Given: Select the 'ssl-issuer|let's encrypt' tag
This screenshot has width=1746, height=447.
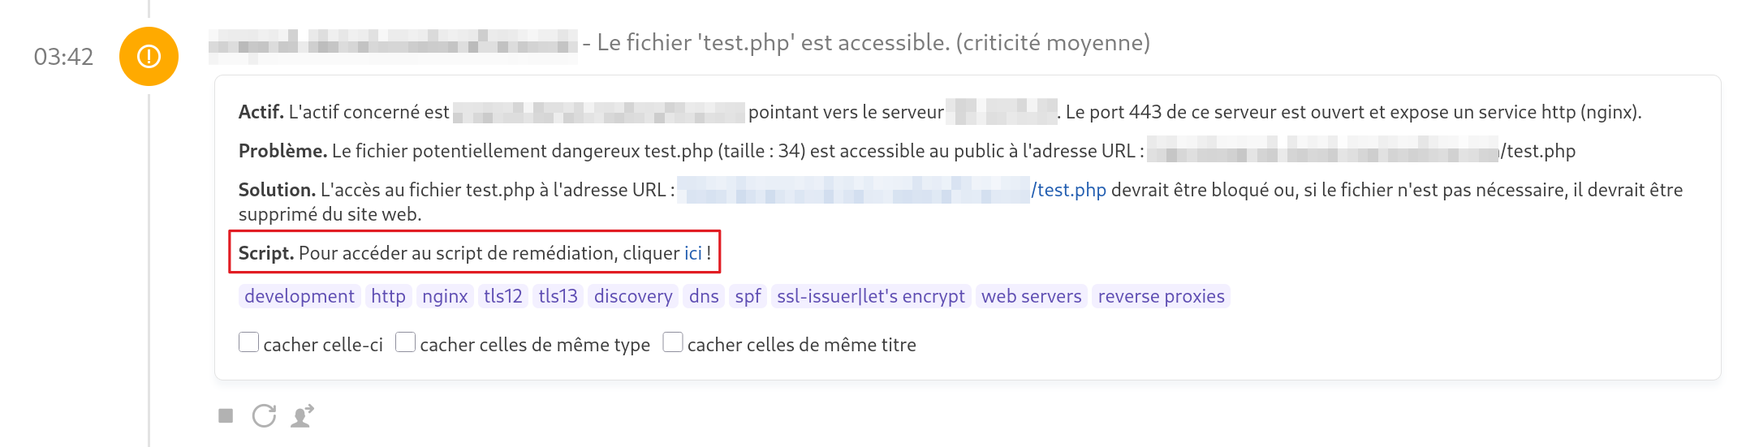Looking at the screenshot, I should coord(870,297).
